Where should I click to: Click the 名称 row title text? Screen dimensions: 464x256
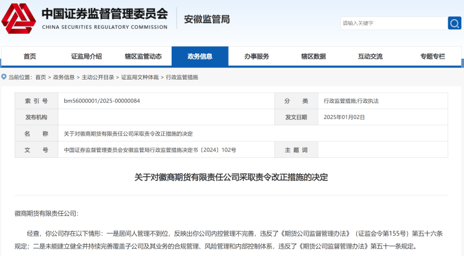128,134
